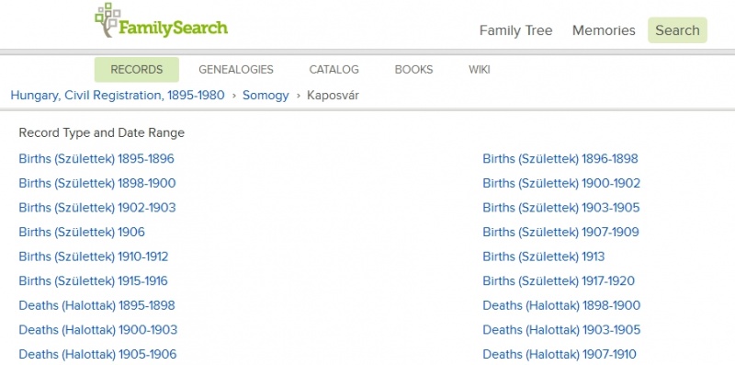Switch to the GENEALOGIES tab
735x365 pixels.
tap(236, 70)
